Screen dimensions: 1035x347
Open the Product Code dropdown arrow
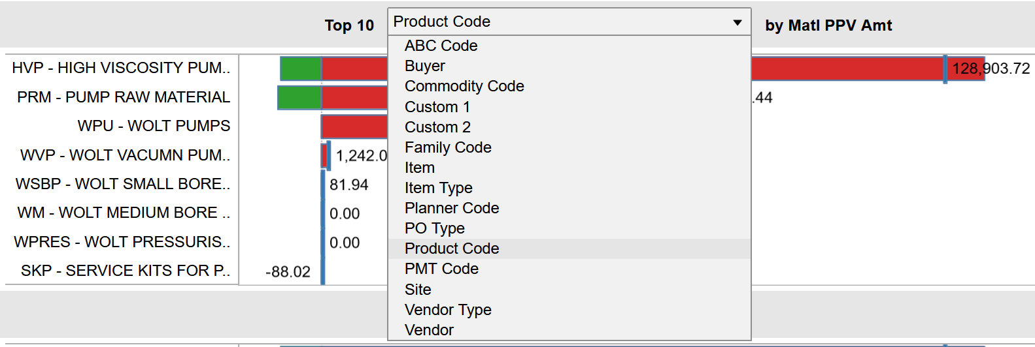tap(738, 22)
